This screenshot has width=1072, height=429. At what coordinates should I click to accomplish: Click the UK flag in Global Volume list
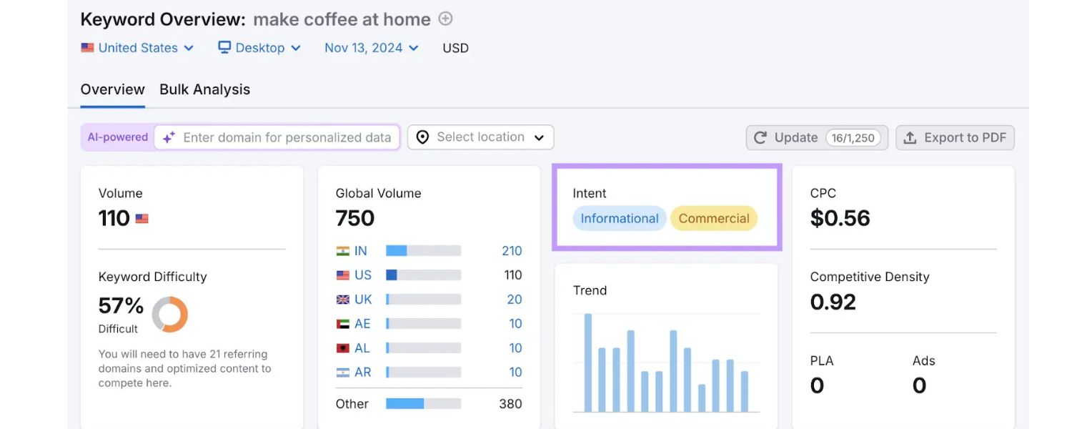(343, 299)
